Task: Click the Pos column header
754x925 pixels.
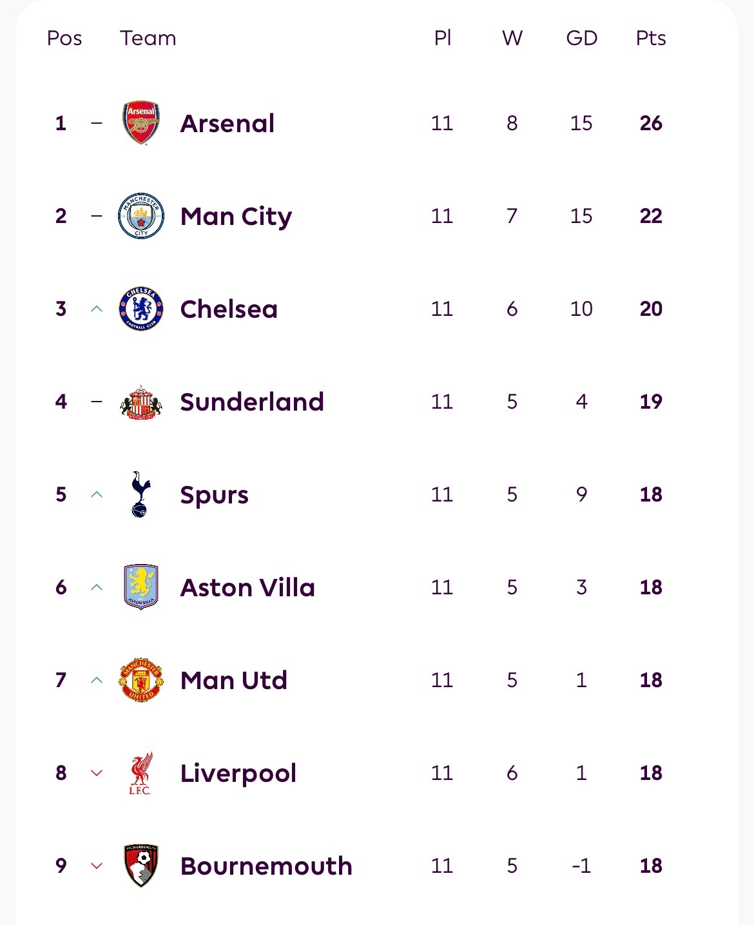Action: pos(64,38)
